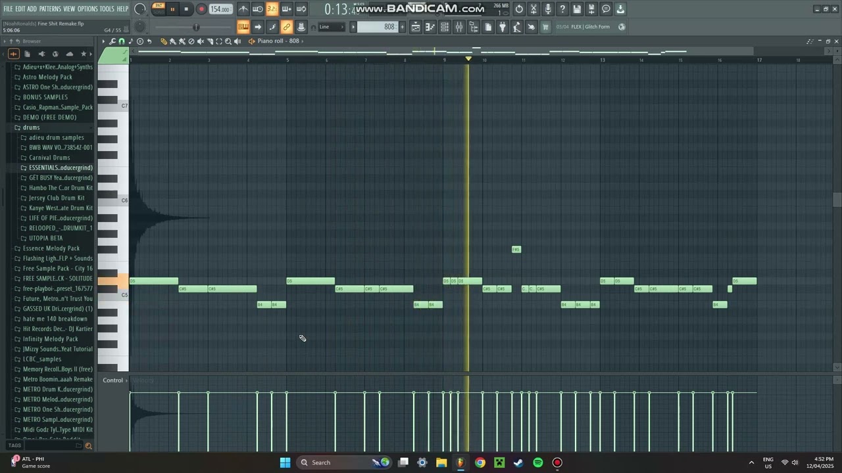Open the playlist view icon
This screenshot has height=473, width=842.
click(416, 27)
